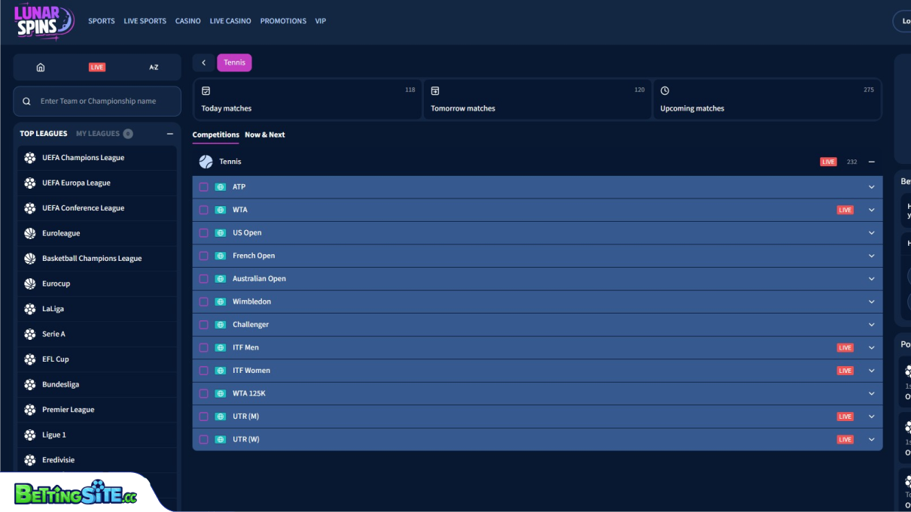Click the tennis ball icon in the header

point(206,161)
